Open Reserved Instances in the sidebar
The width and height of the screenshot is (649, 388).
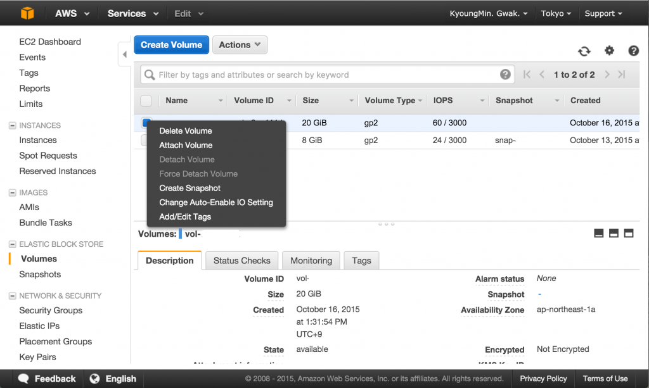(58, 171)
